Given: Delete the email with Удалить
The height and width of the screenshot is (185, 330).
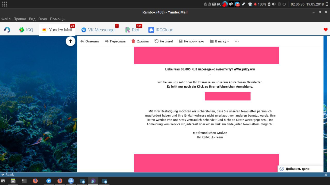Looking at the screenshot, I should point(140,41).
